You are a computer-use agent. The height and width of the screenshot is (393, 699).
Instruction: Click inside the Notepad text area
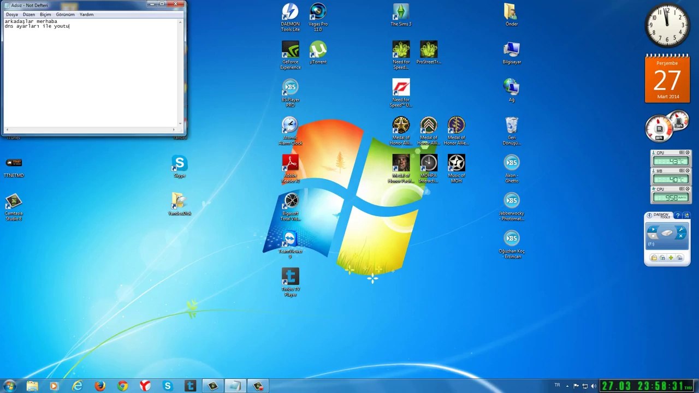pos(90,73)
